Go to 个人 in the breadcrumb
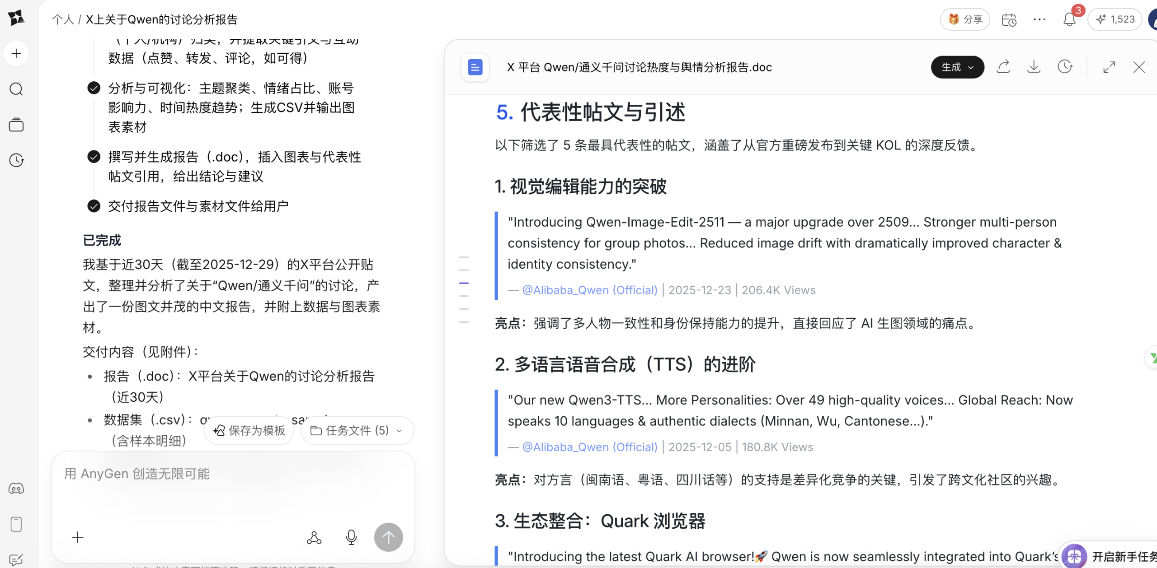This screenshot has height=568, width=1157. click(63, 19)
